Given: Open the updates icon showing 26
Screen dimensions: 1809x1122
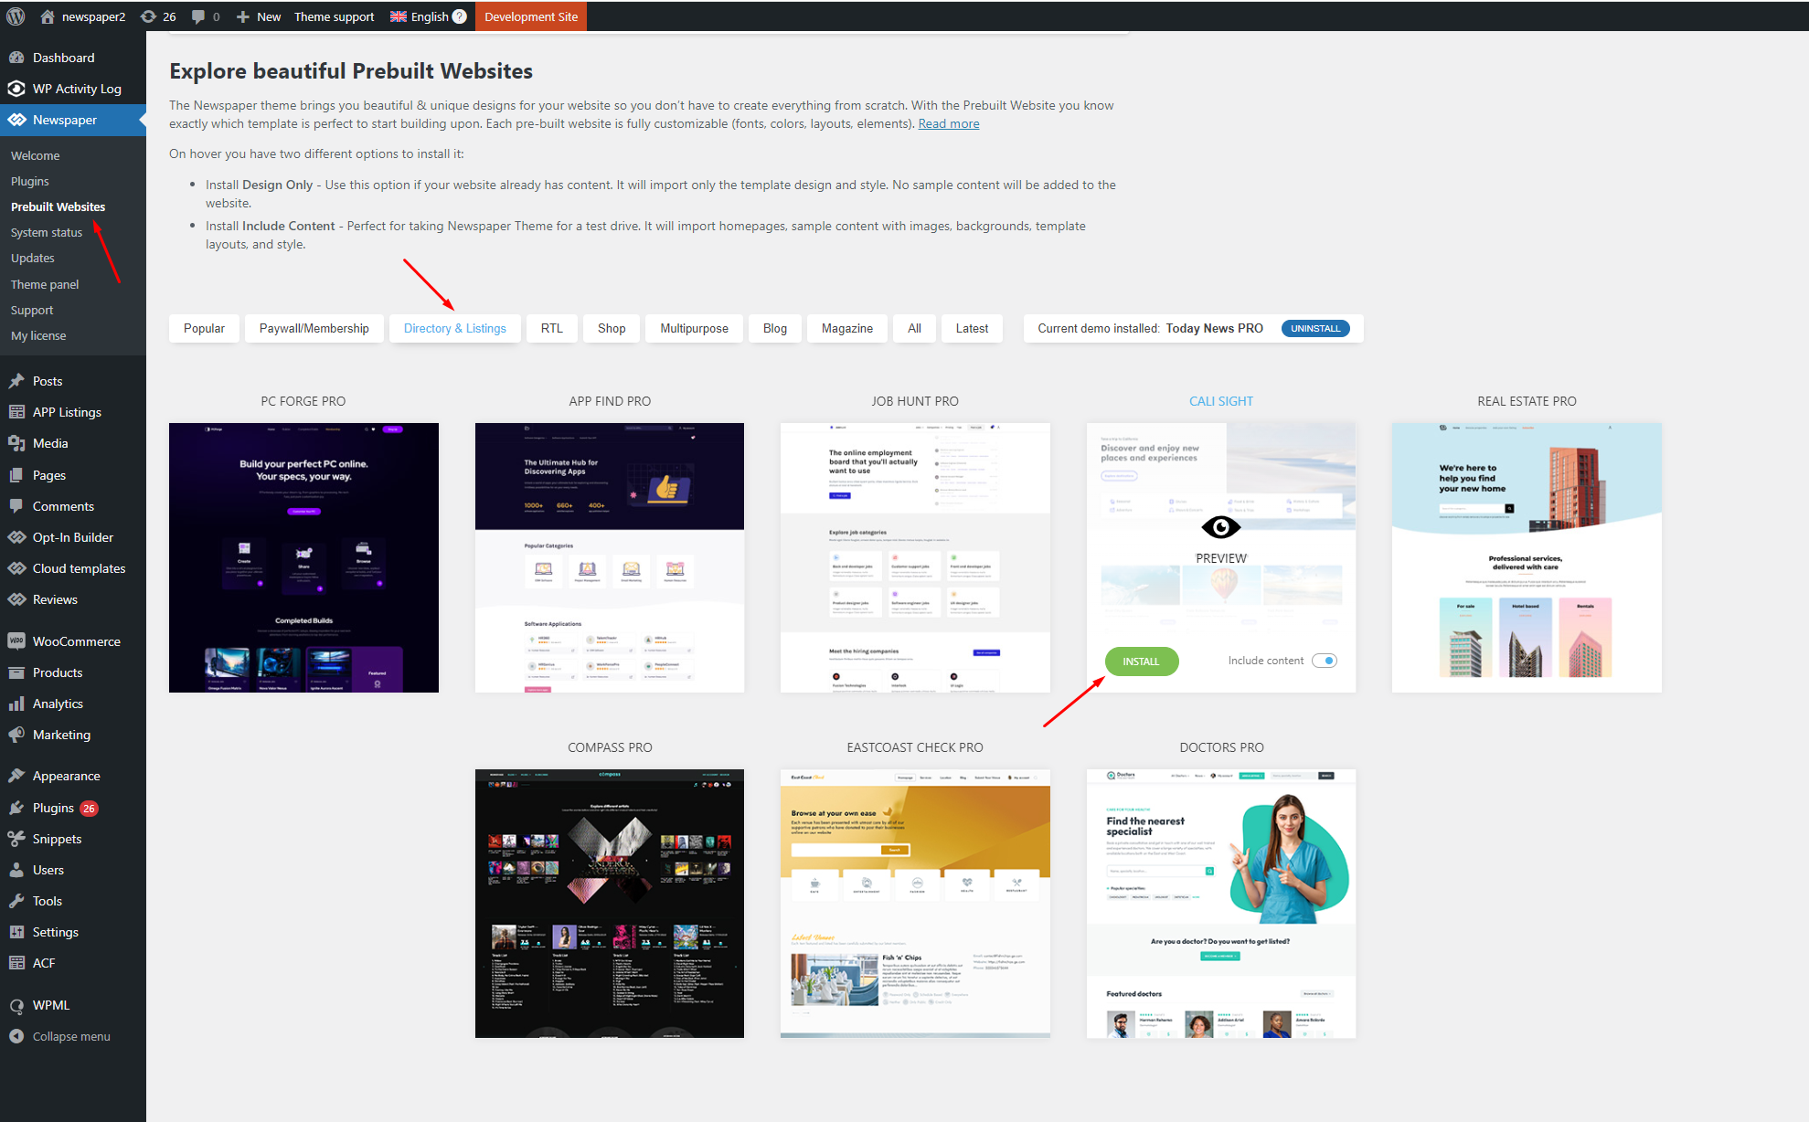Looking at the screenshot, I should [148, 16].
